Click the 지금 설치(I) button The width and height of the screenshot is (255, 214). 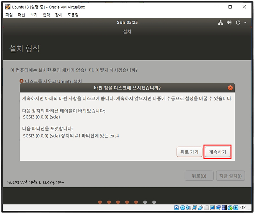tap(231, 176)
